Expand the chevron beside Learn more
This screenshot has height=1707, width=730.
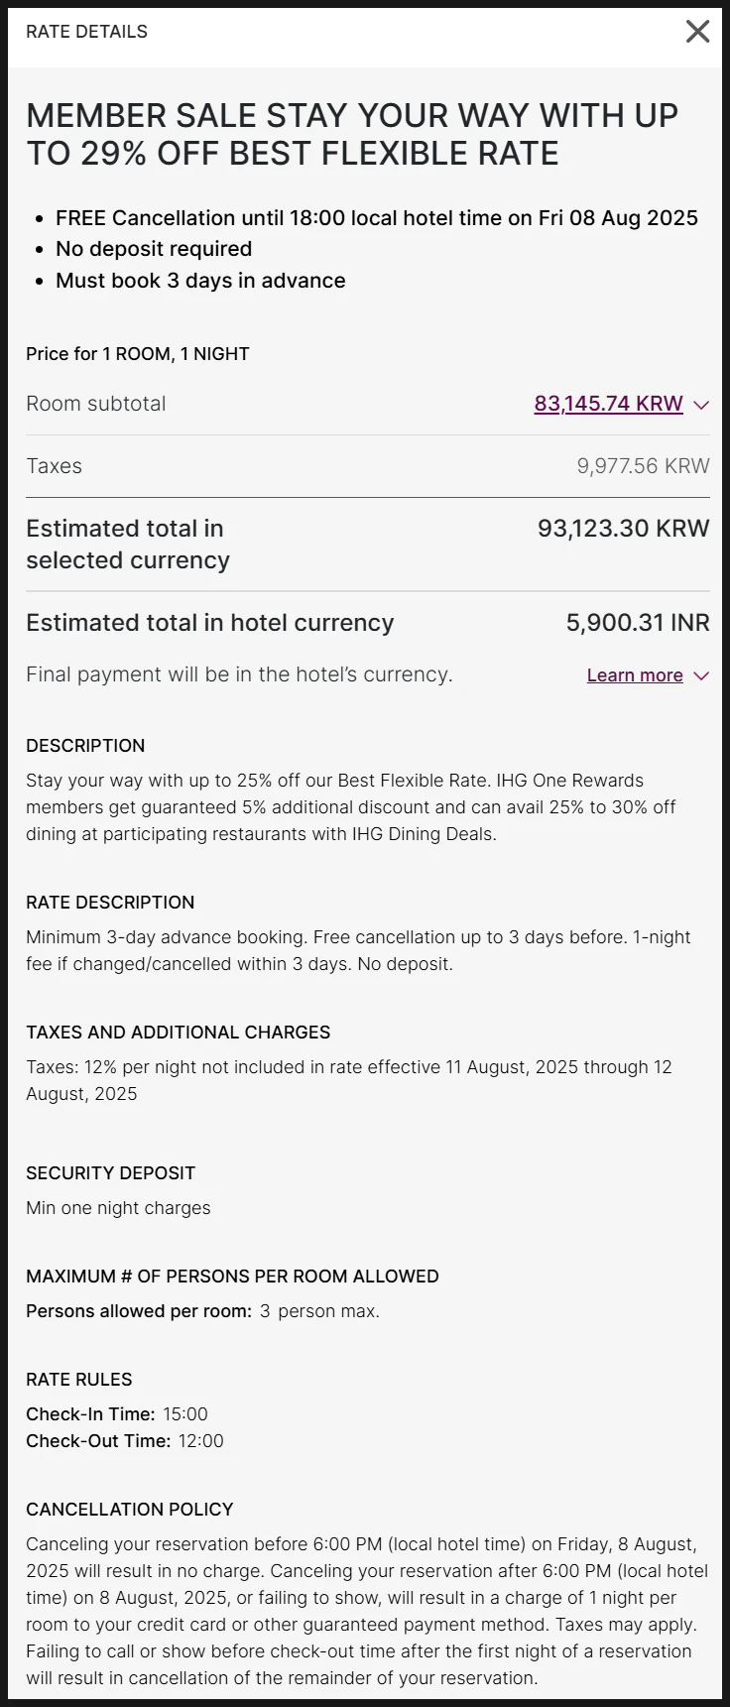tap(701, 675)
